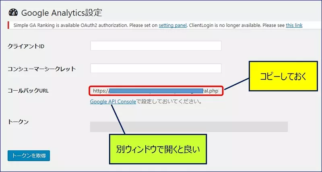
Task: Focus the コンシューマーシークレット input field
Action: 156,68
